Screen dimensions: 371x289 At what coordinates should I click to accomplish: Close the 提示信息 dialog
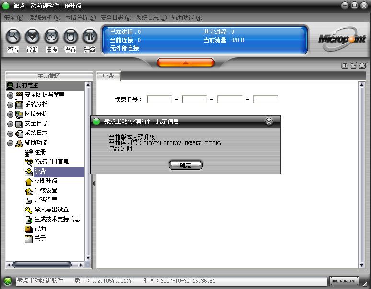269,122
